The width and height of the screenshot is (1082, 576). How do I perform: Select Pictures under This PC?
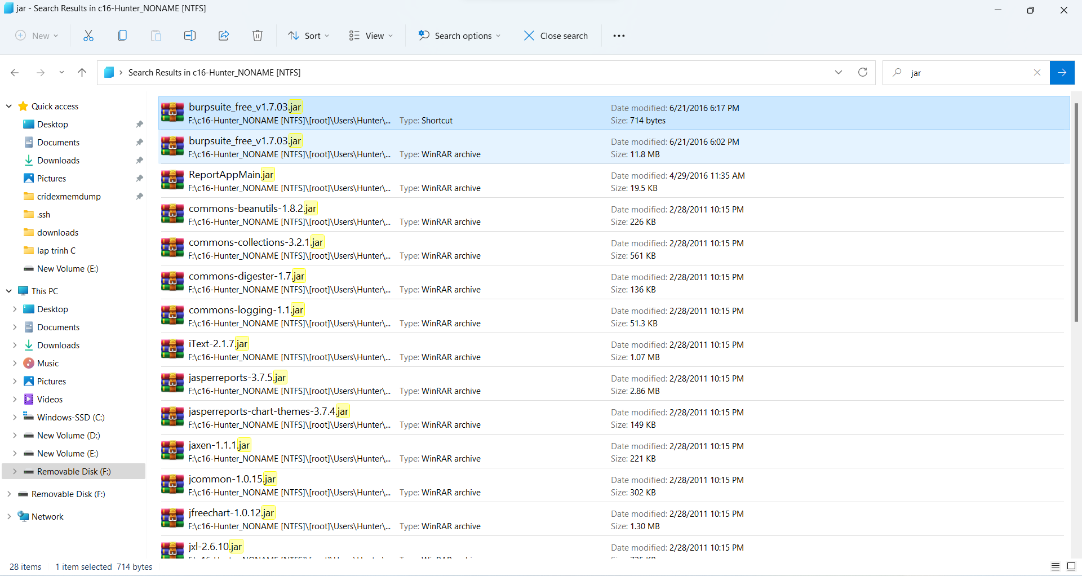click(51, 381)
